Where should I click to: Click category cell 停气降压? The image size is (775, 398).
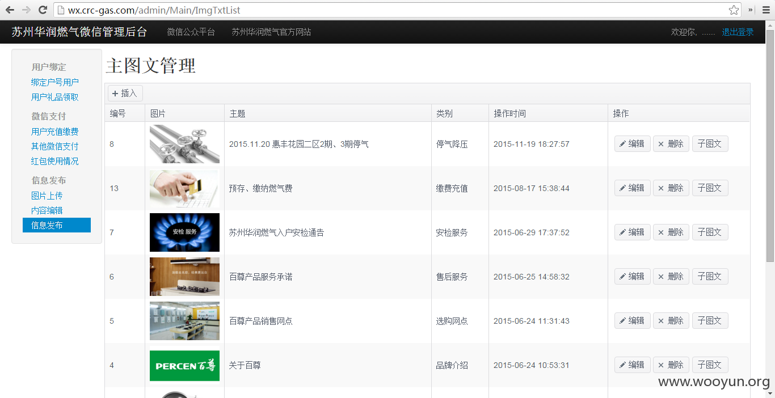pyautogui.click(x=452, y=144)
